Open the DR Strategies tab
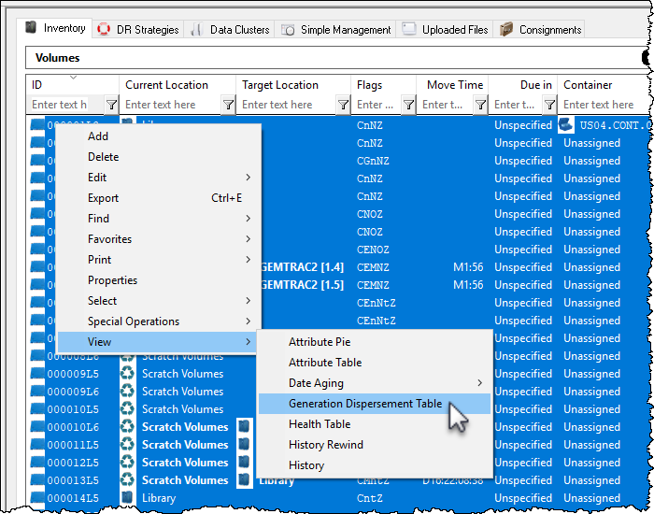Image resolution: width=654 pixels, height=514 pixels. point(137,30)
